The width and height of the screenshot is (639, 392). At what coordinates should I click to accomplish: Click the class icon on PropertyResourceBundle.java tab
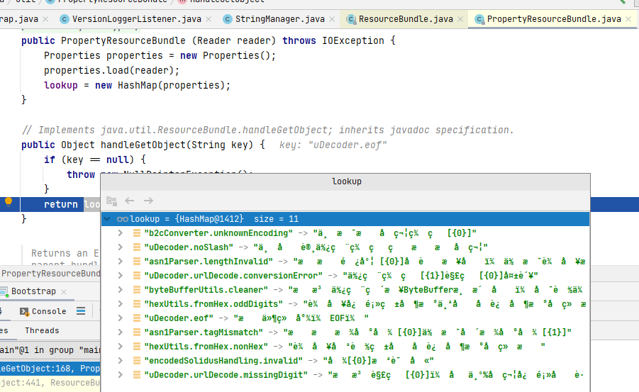click(479, 19)
